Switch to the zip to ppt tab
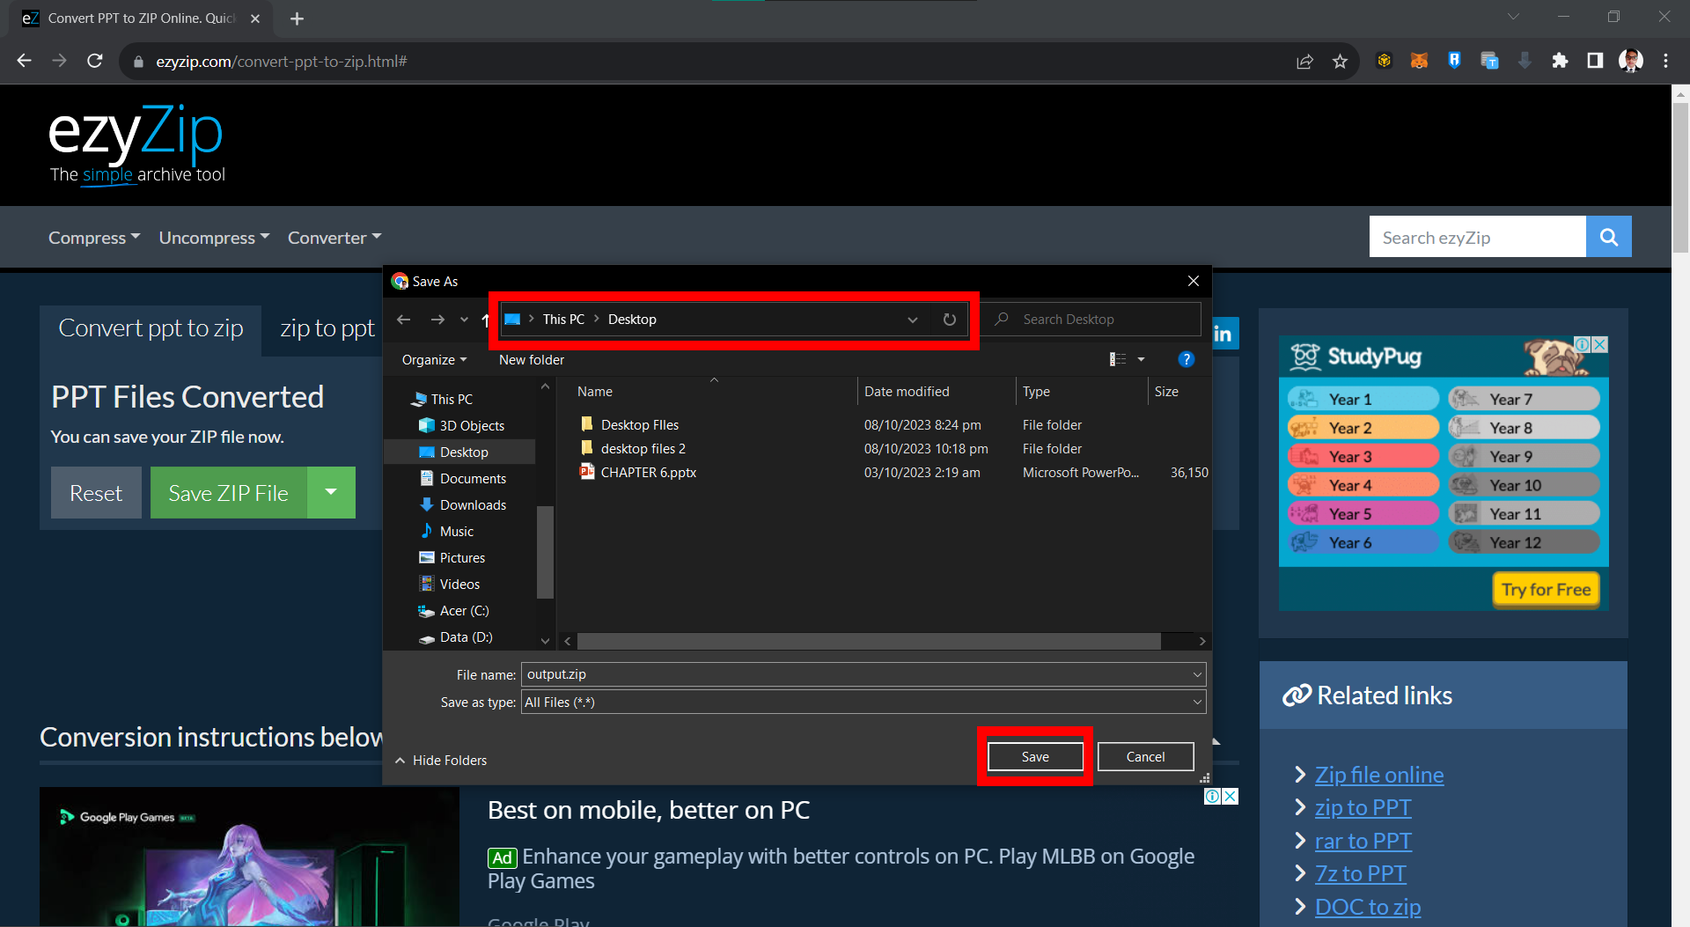1690x927 pixels. (x=327, y=327)
